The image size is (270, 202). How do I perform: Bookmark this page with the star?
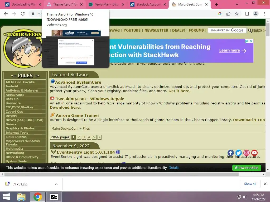point(237,14)
